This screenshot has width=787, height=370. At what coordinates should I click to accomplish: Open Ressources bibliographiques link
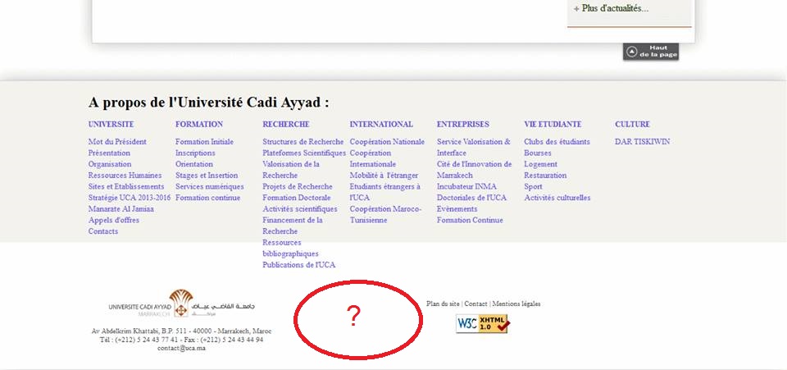pyautogui.click(x=290, y=248)
